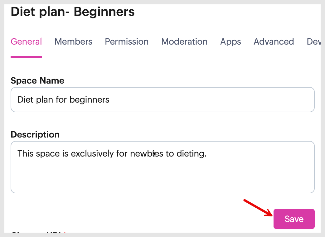This screenshot has width=325, height=237.
Task: Click inside the Description text area
Action: click(162, 175)
